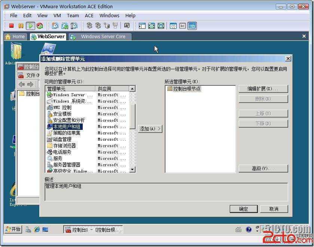Click the Quick Switch toolbar icon
The image size is (314, 247).
(x=152, y=26)
